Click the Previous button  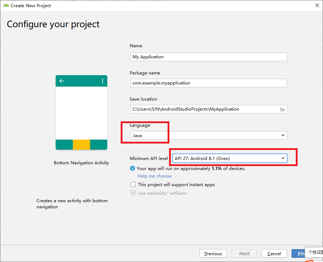pos(213,253)
